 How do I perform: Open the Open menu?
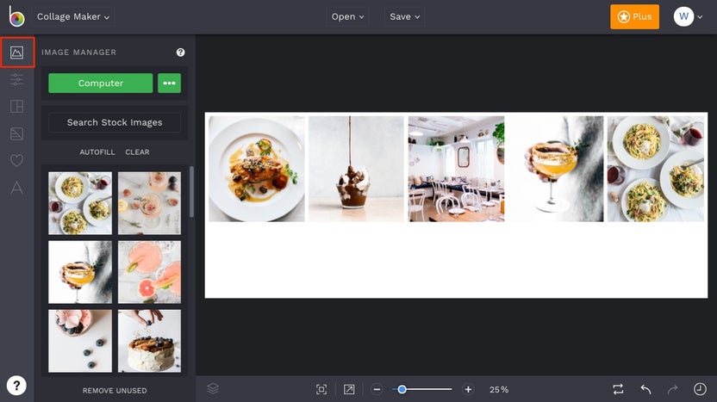(x=348, y=17)
